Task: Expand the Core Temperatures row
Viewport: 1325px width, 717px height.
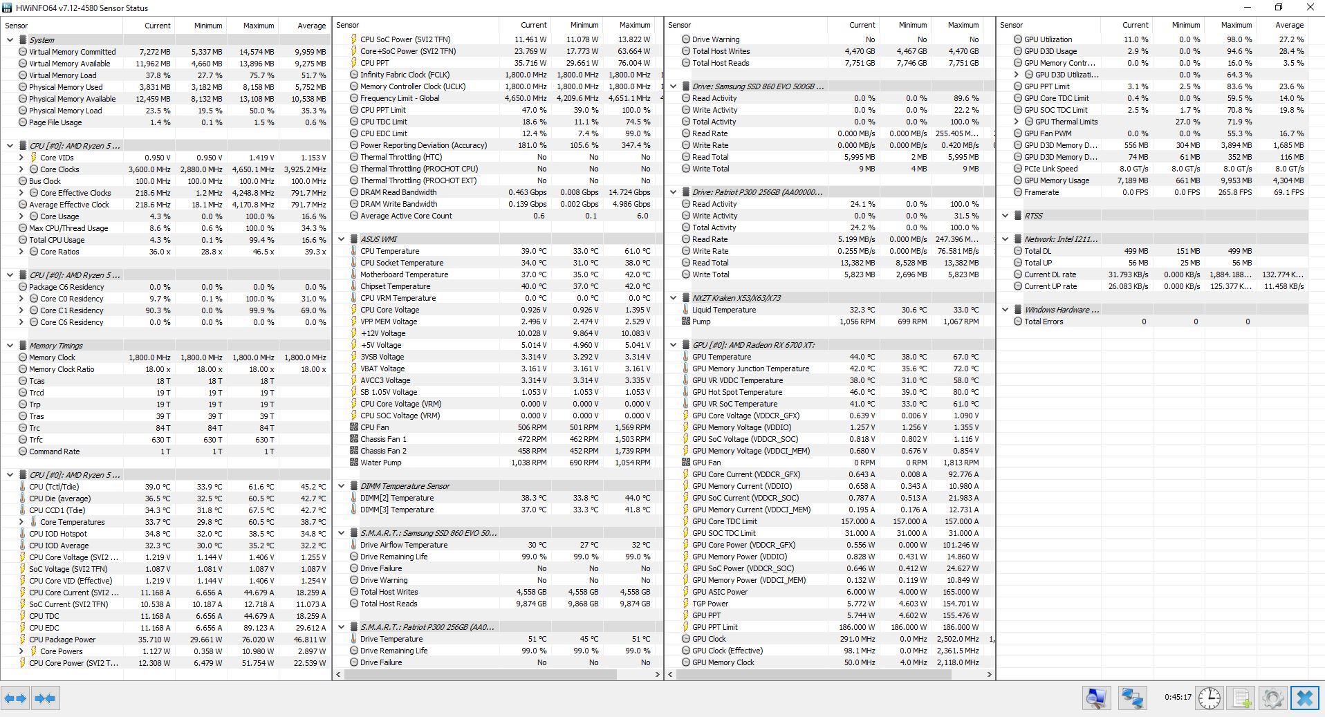Action: point(21,522)
